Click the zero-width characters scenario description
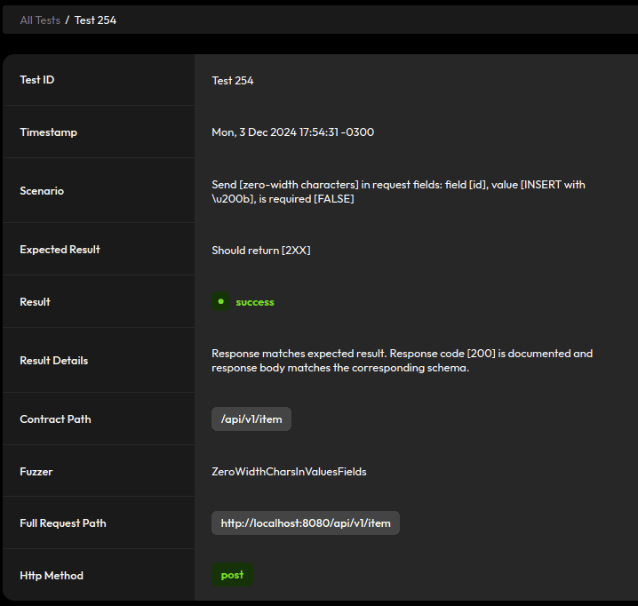Image resolution: width=638 pixels, height=606 pixels. pos(397,191)
